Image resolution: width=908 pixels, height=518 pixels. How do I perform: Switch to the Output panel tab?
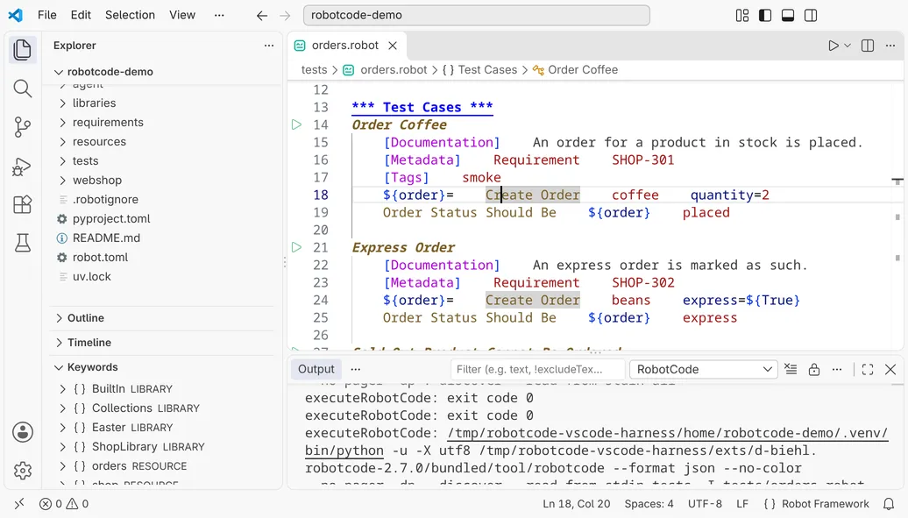coord(316,369)
